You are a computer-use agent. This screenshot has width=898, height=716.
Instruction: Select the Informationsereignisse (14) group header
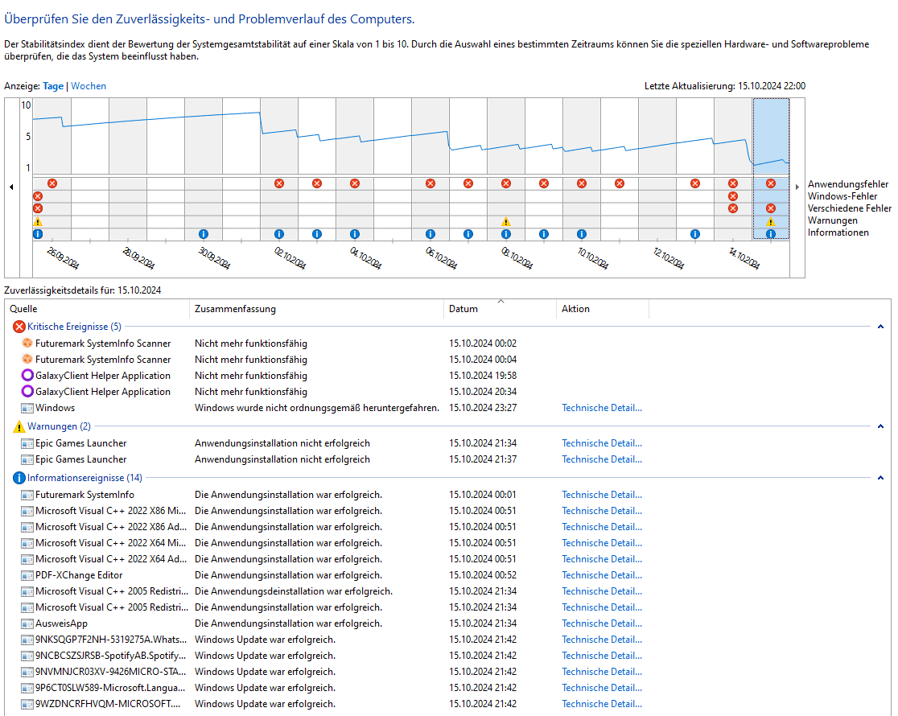tap(84, 478)
